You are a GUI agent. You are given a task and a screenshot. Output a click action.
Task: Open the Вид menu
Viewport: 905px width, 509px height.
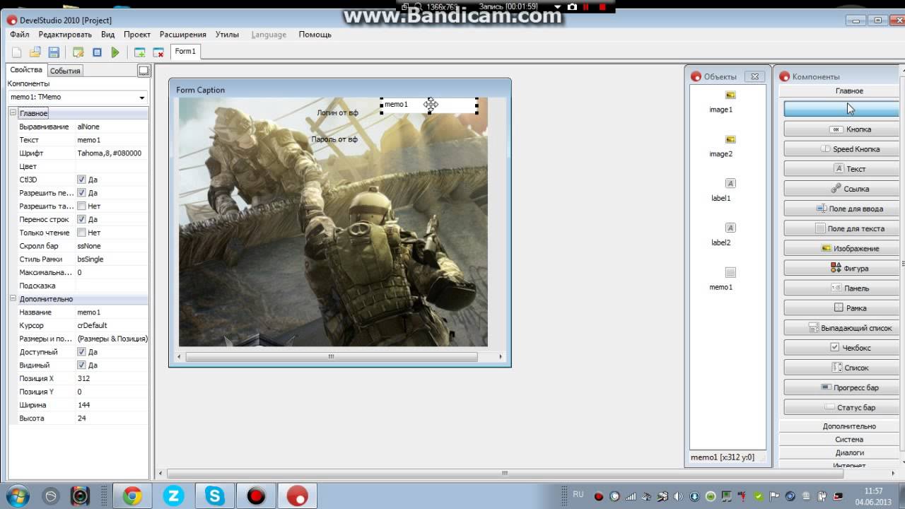(107, 34)
